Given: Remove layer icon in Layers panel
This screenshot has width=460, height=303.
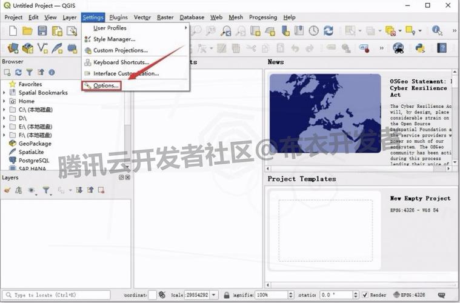Looking at the screenshot, I should 101,190.
